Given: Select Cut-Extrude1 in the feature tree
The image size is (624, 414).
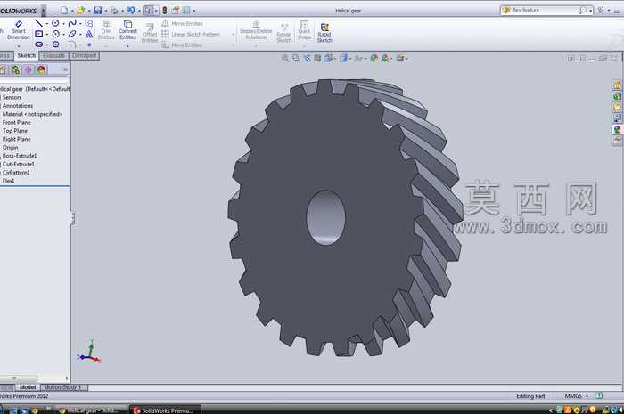Looking at the screenshot, I should click(x=18, y=164).
